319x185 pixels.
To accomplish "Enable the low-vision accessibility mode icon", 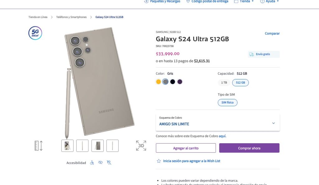I will (x=100, y=162).
